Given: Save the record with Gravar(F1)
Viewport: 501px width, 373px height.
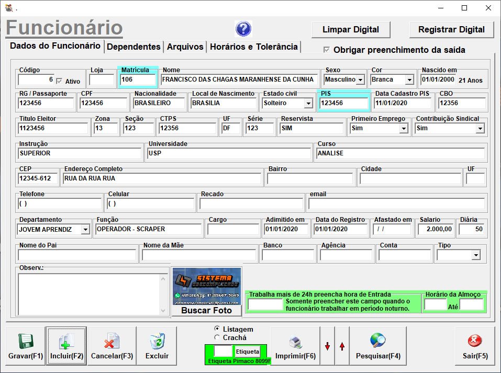Looking at the screenshot, I should (x=26, y=346).
